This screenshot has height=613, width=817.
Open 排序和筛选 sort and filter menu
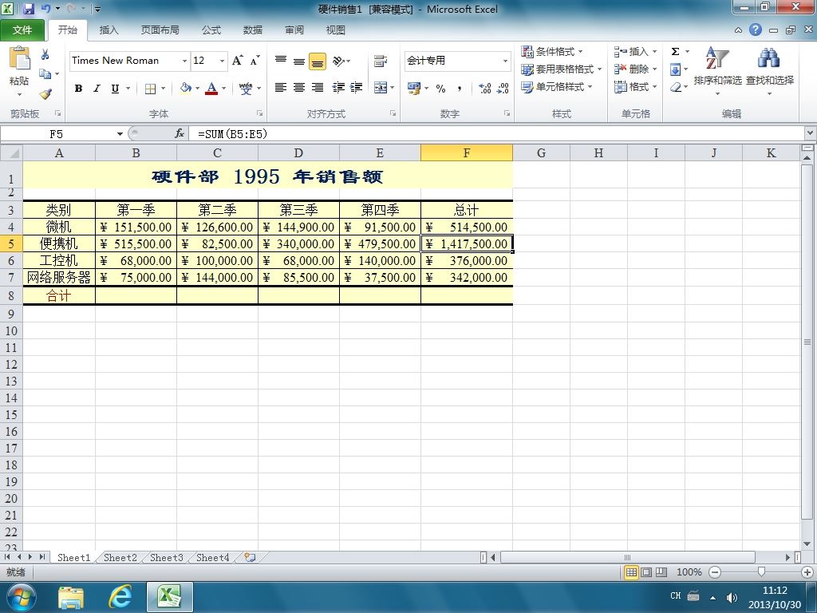click(717, 71)
